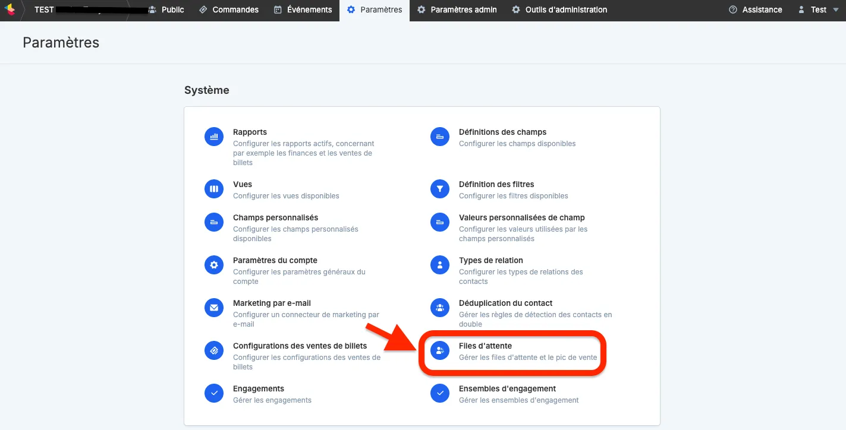Switch to the Public tab
846x430 pixels.
tap(166, 10)
